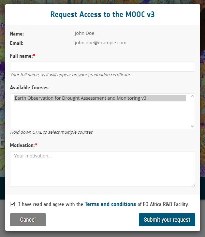Click the courses list scrollbar track
The image size is (205, 237).
click(x=192, y=111)
